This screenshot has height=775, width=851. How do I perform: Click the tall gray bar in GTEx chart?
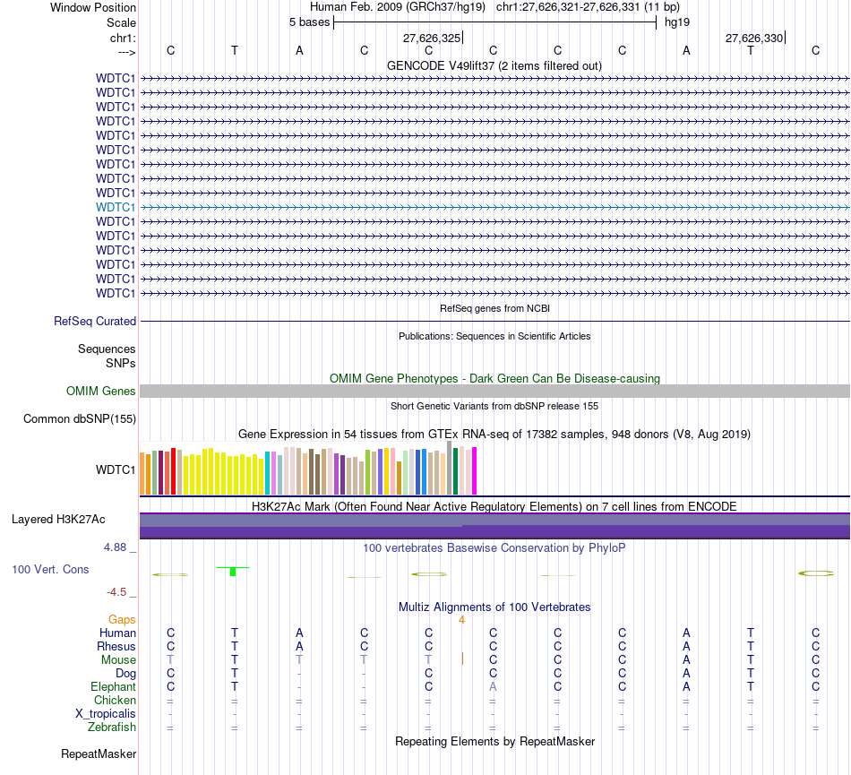(x=450, y=468)
